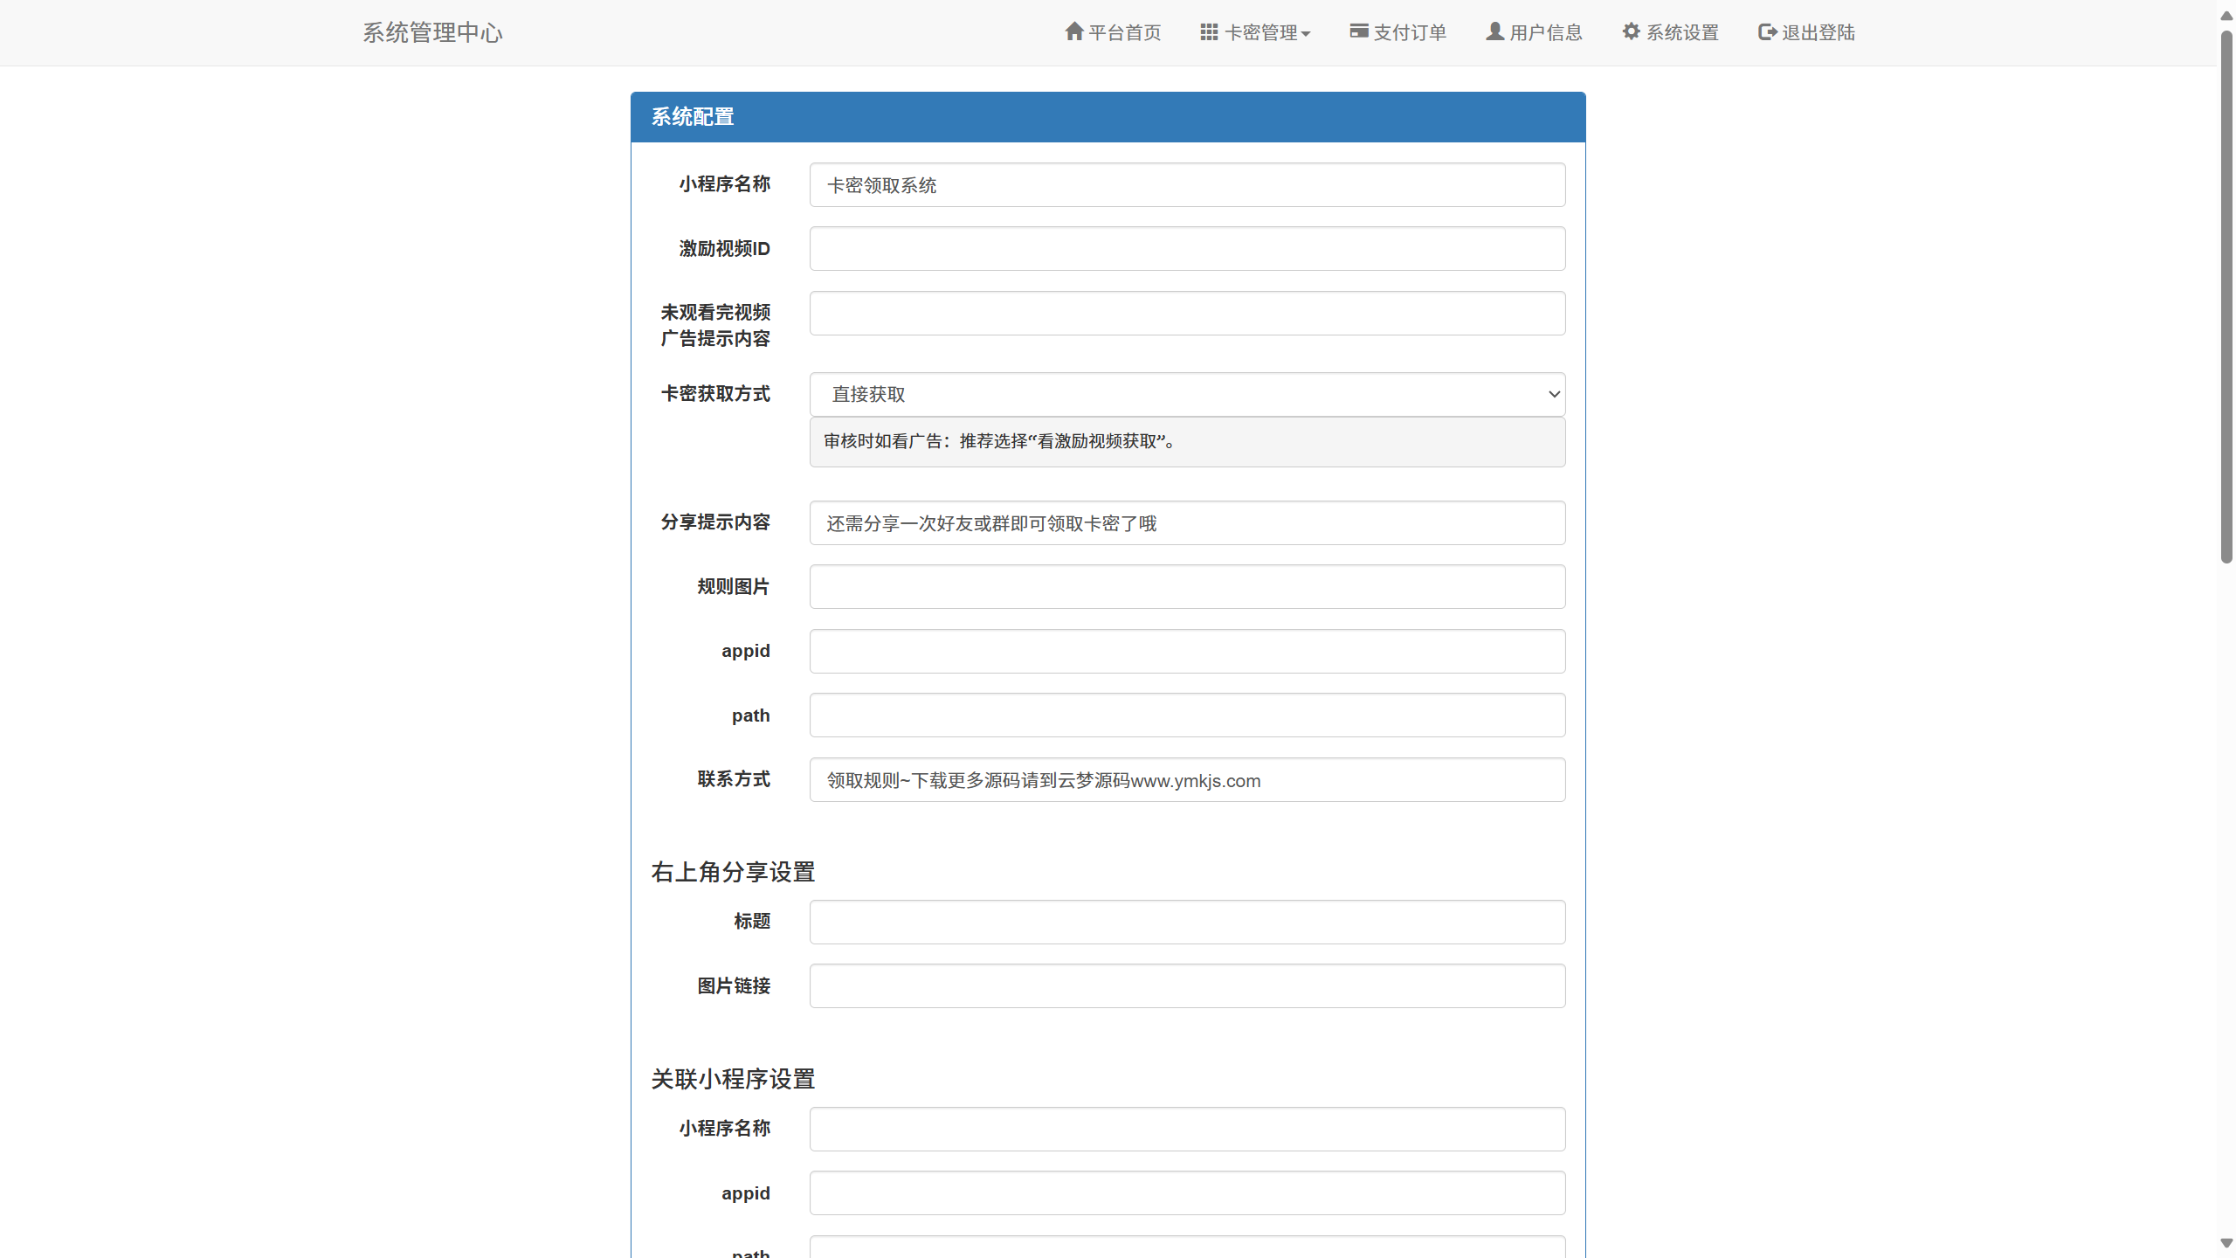Click the 系统管理中心 brand link

(x=432, y=32)
